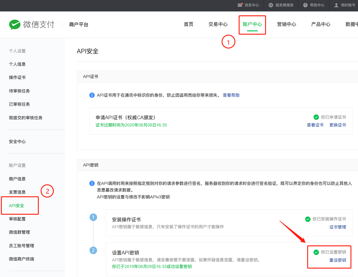
Task: Open the 证书管理 link
Action: pyautogui.click(x=338, y=227)
